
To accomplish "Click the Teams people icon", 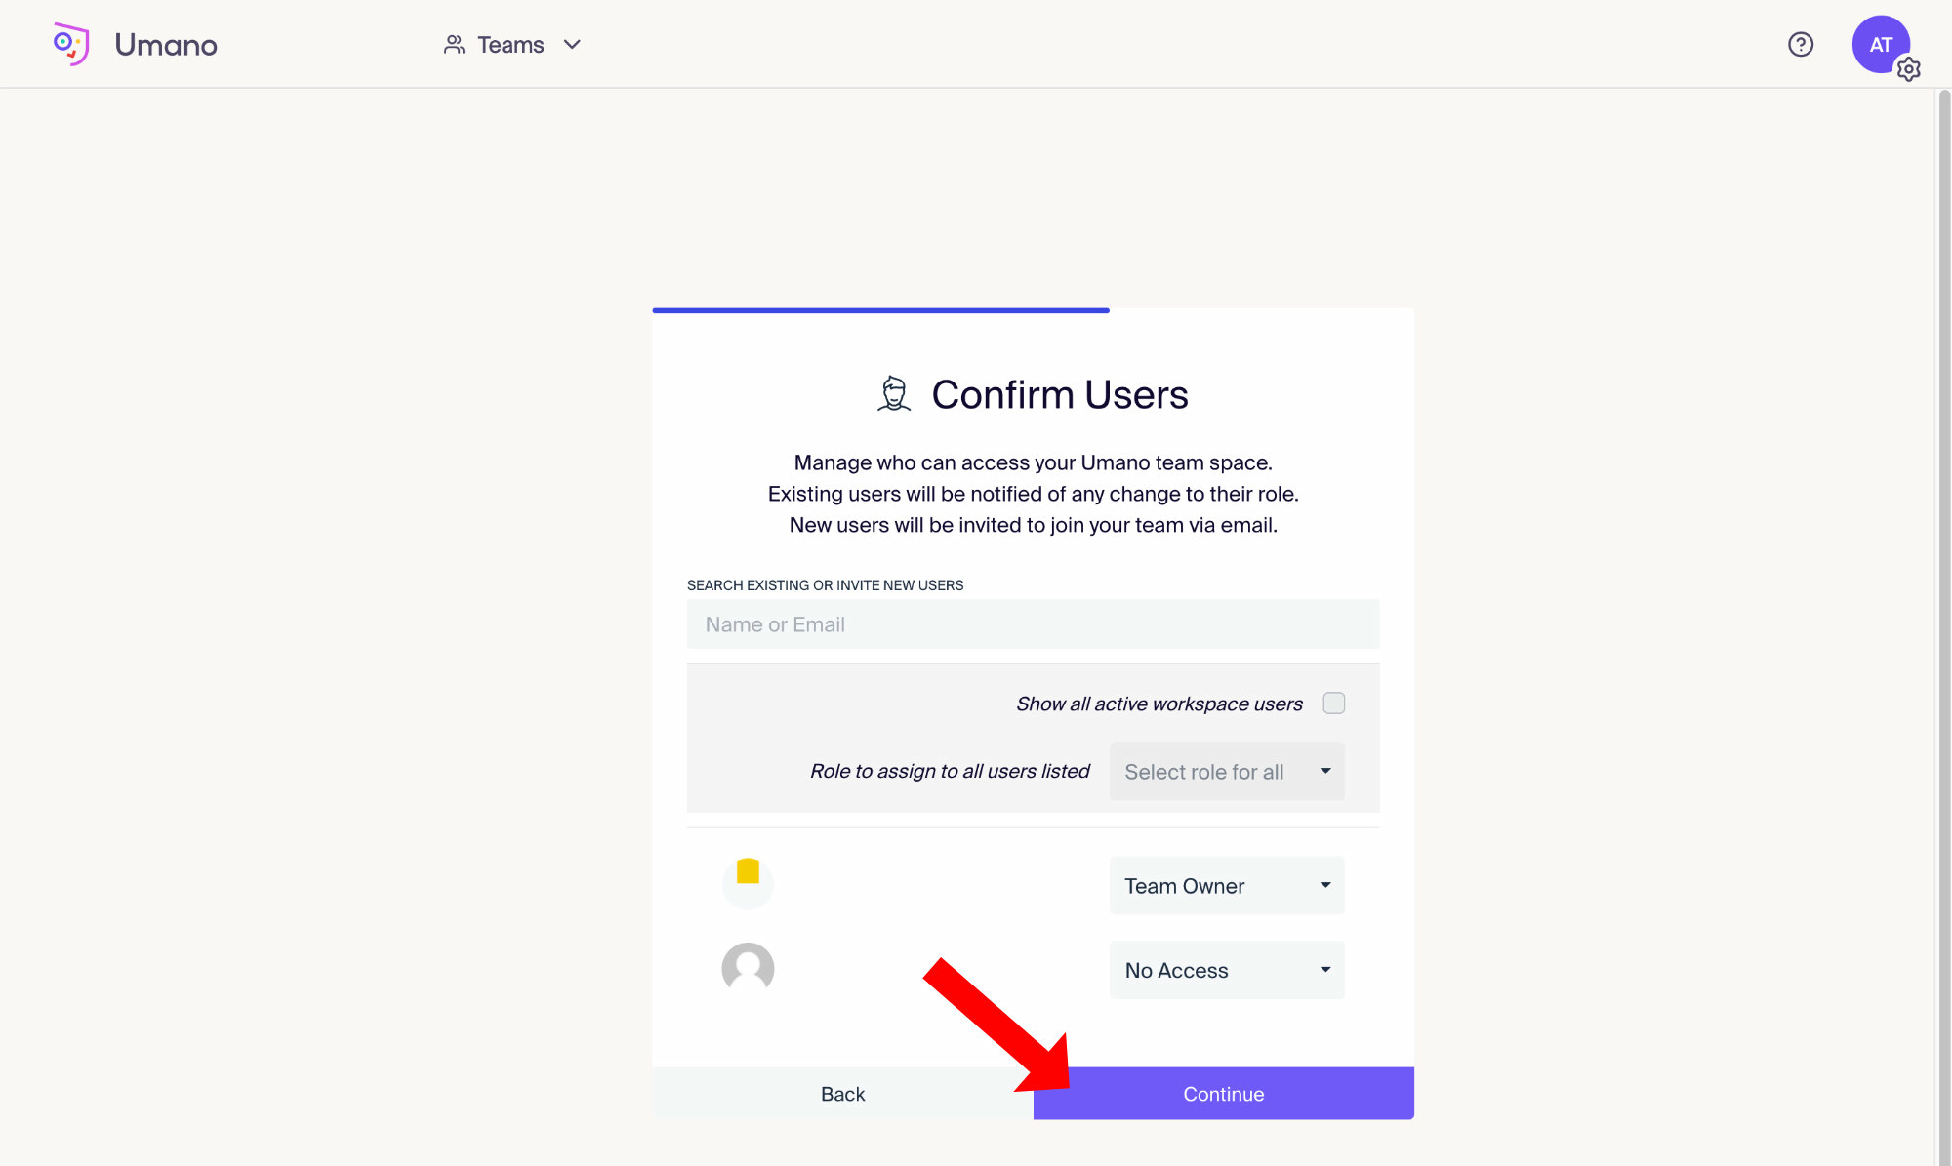I will [454, 45].
